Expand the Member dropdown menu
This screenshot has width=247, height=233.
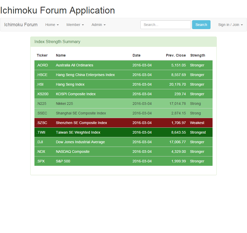tap(75, 25)
